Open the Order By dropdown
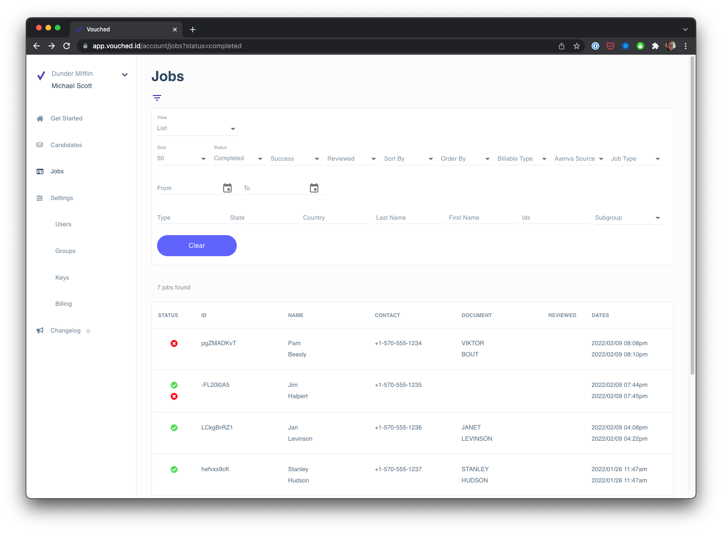This screenshot has height=533, width=722. (x=466, y=159)
